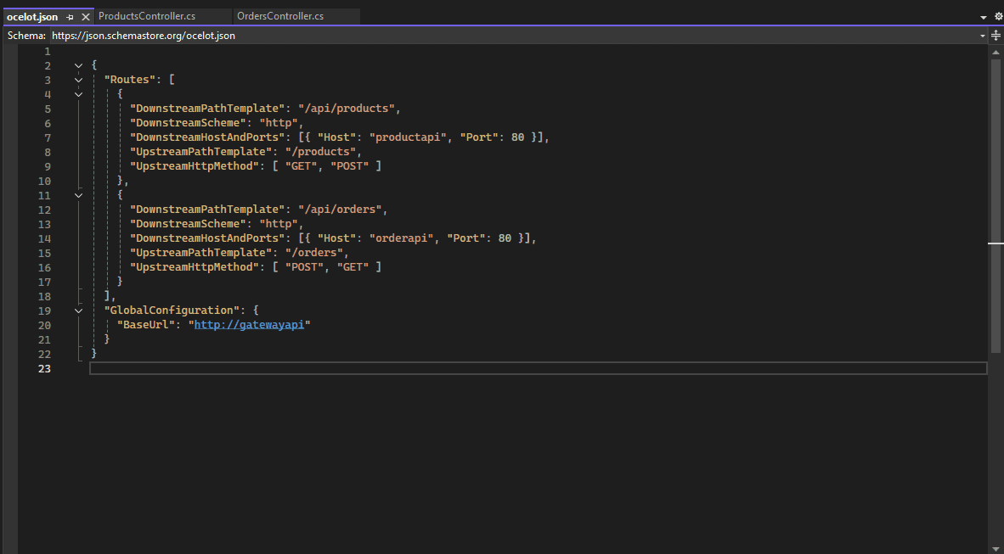Collapse the GlobalConfiguration block
The width and height of the screenshot is (1004, 554).
point(78,311)
